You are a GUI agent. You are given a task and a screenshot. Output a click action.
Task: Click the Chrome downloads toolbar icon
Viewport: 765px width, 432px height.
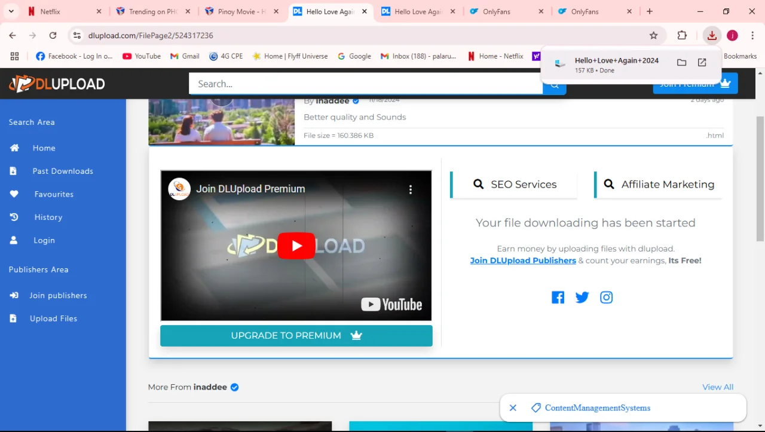712,36
